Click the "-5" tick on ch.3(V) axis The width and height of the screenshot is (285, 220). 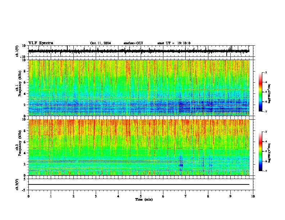point(24,190)
